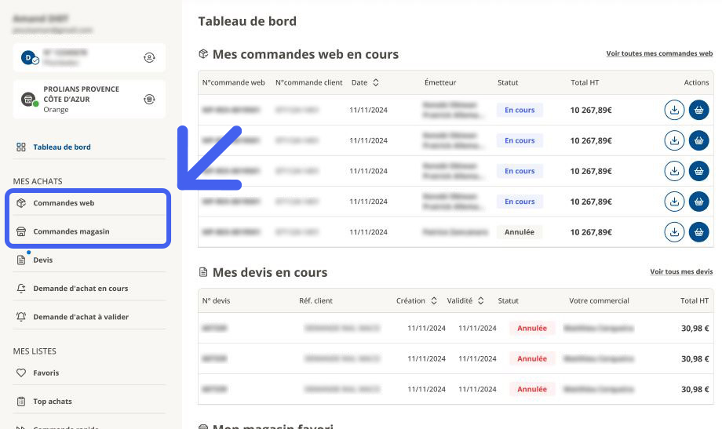
Task: Click the Votre commercial column header
Action: tap(599, 300)
